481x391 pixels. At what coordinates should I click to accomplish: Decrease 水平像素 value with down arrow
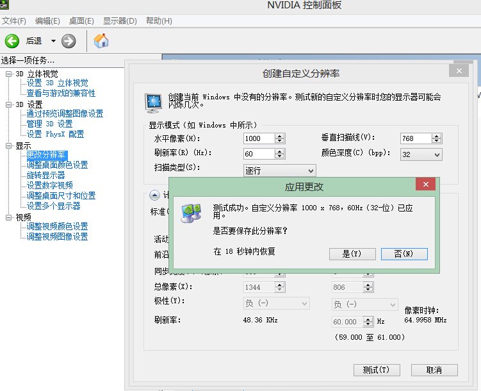coord(279,141)
